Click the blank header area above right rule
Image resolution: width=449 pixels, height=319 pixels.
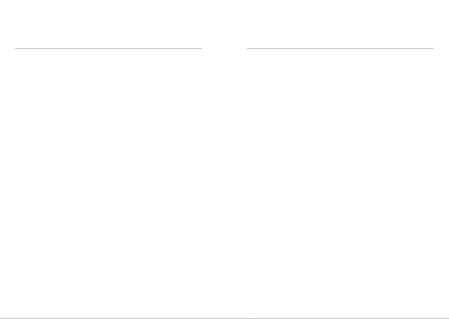pos(340,24)
